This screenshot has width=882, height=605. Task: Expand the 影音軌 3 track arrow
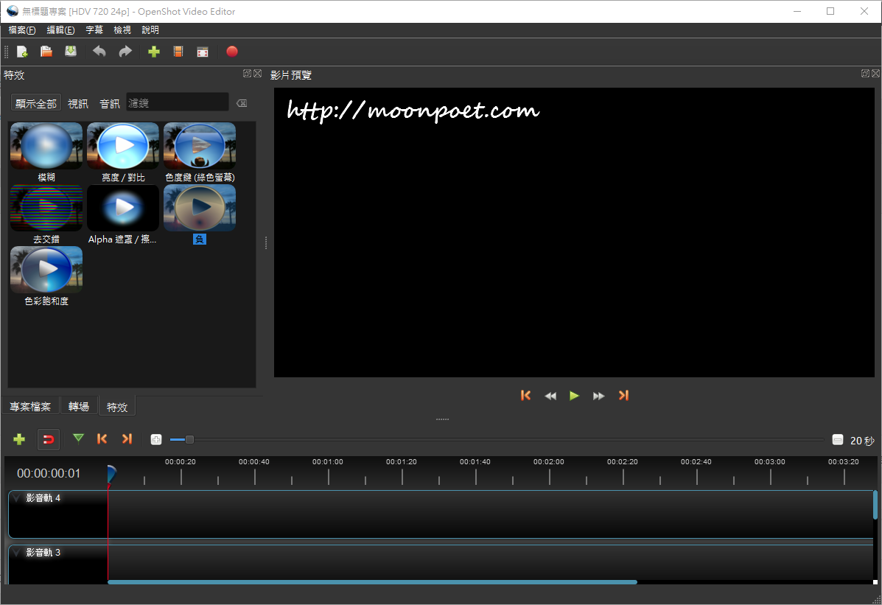tap(17, 553)
